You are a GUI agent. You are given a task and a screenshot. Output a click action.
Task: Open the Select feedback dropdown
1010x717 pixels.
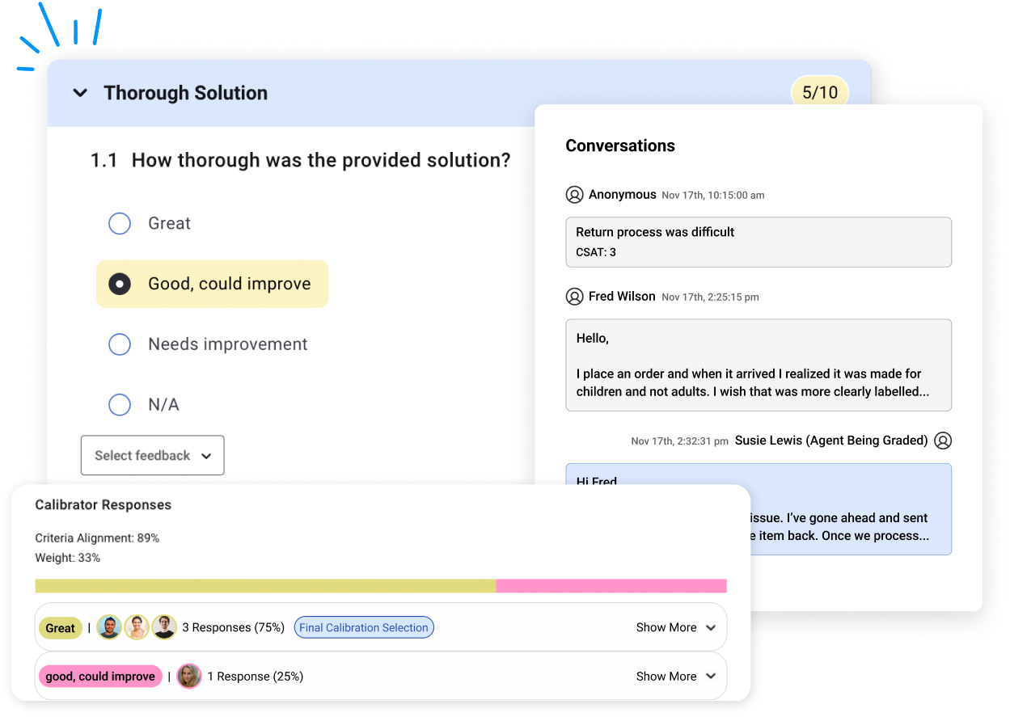pos(152,455)
